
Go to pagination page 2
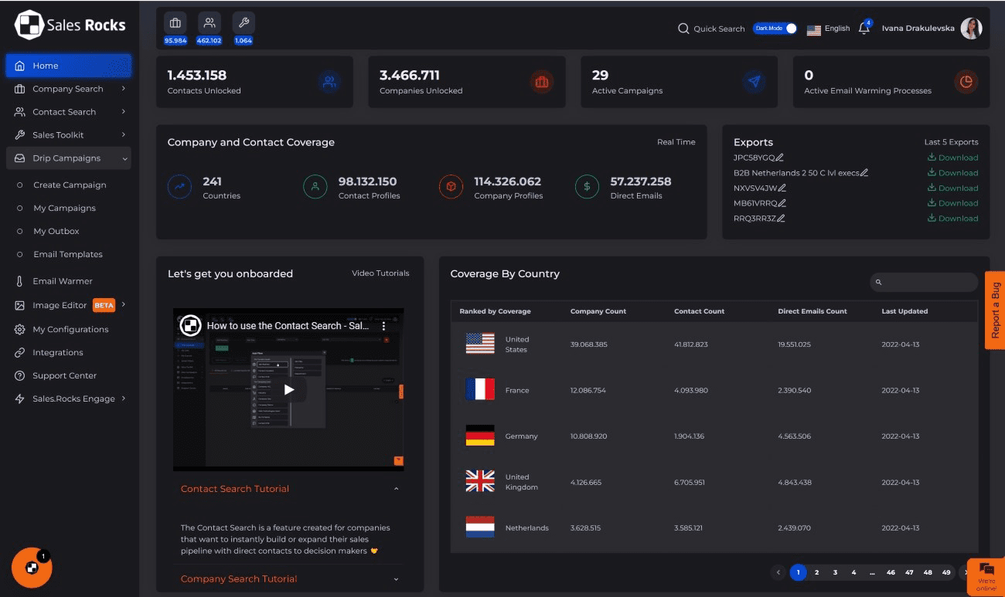(x=816, y=572)
